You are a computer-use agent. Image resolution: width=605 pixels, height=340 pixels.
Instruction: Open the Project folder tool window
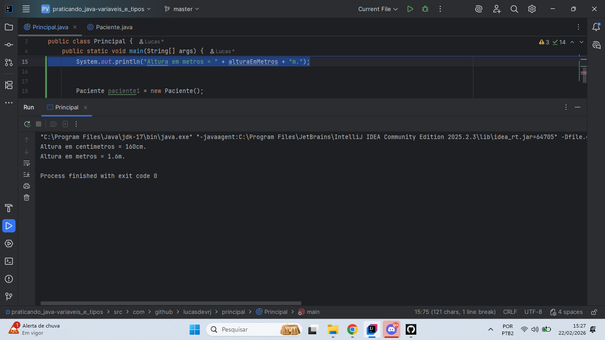pos(9,27)
